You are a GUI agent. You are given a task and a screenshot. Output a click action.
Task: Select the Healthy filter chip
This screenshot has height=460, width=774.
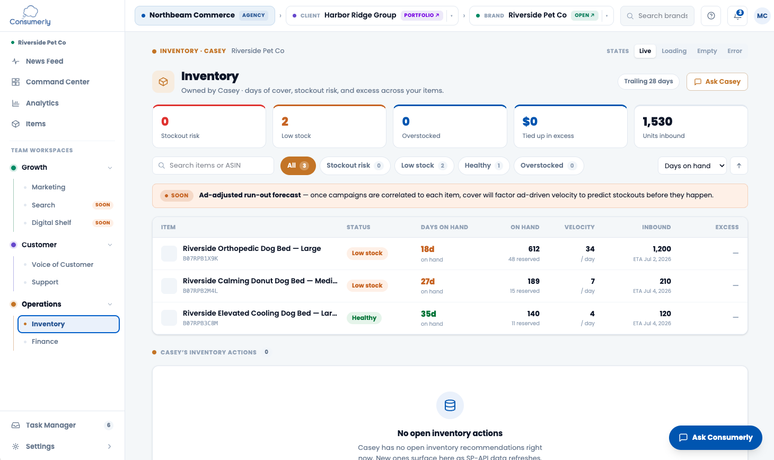pyautogui.click(x=483, y=166)
